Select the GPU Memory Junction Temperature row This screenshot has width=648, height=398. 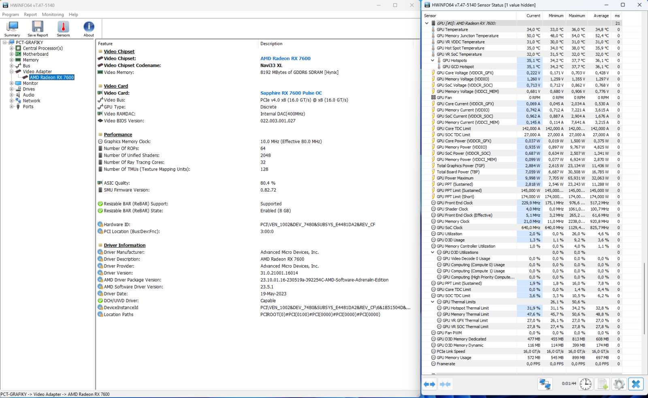(522, 36)
